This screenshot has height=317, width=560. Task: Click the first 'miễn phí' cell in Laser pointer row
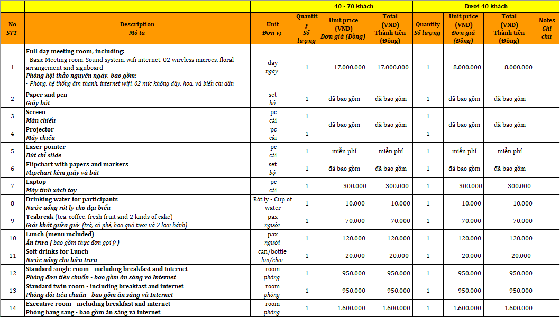click(343, 151)
